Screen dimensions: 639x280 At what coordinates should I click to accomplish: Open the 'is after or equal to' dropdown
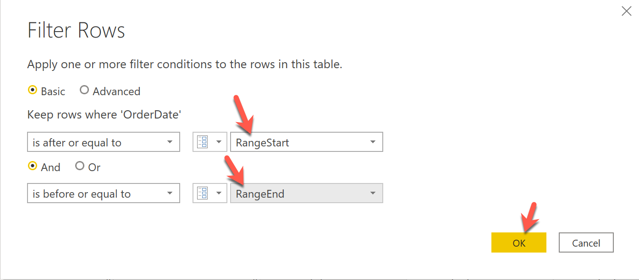(x=103, y=142)
